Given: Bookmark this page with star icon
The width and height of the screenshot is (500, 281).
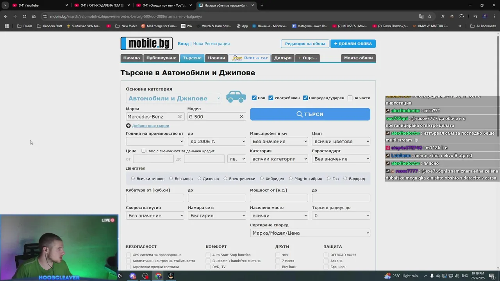Looking at the screenshot, I should coord(430,16).
